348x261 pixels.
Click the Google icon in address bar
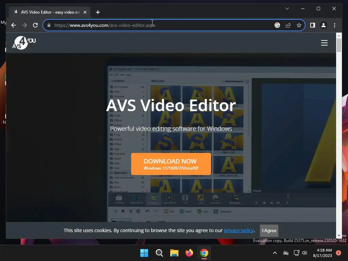(x=277, y=25)
